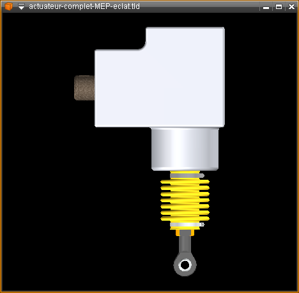Click the actuateur-complet-MEP-eclat.tld title text
Viewport: 299px width, 293px height.
(84, 6)
